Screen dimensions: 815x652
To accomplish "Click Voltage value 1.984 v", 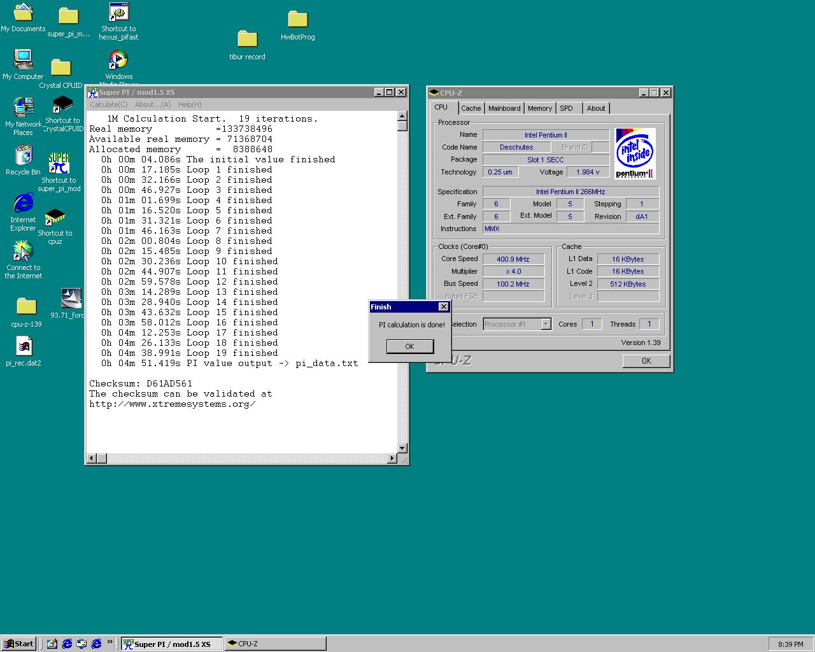I will [588, 172].
